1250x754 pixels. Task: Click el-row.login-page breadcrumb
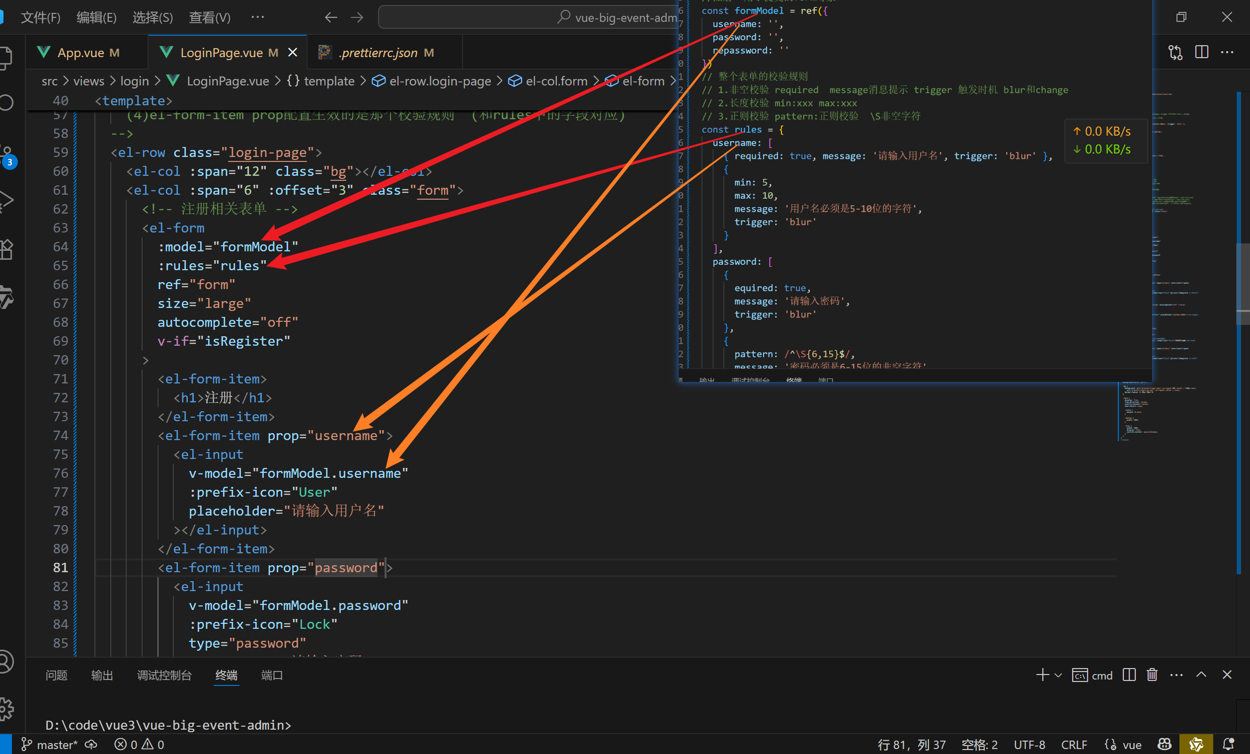pyautogui.click(x=439, y=81)
